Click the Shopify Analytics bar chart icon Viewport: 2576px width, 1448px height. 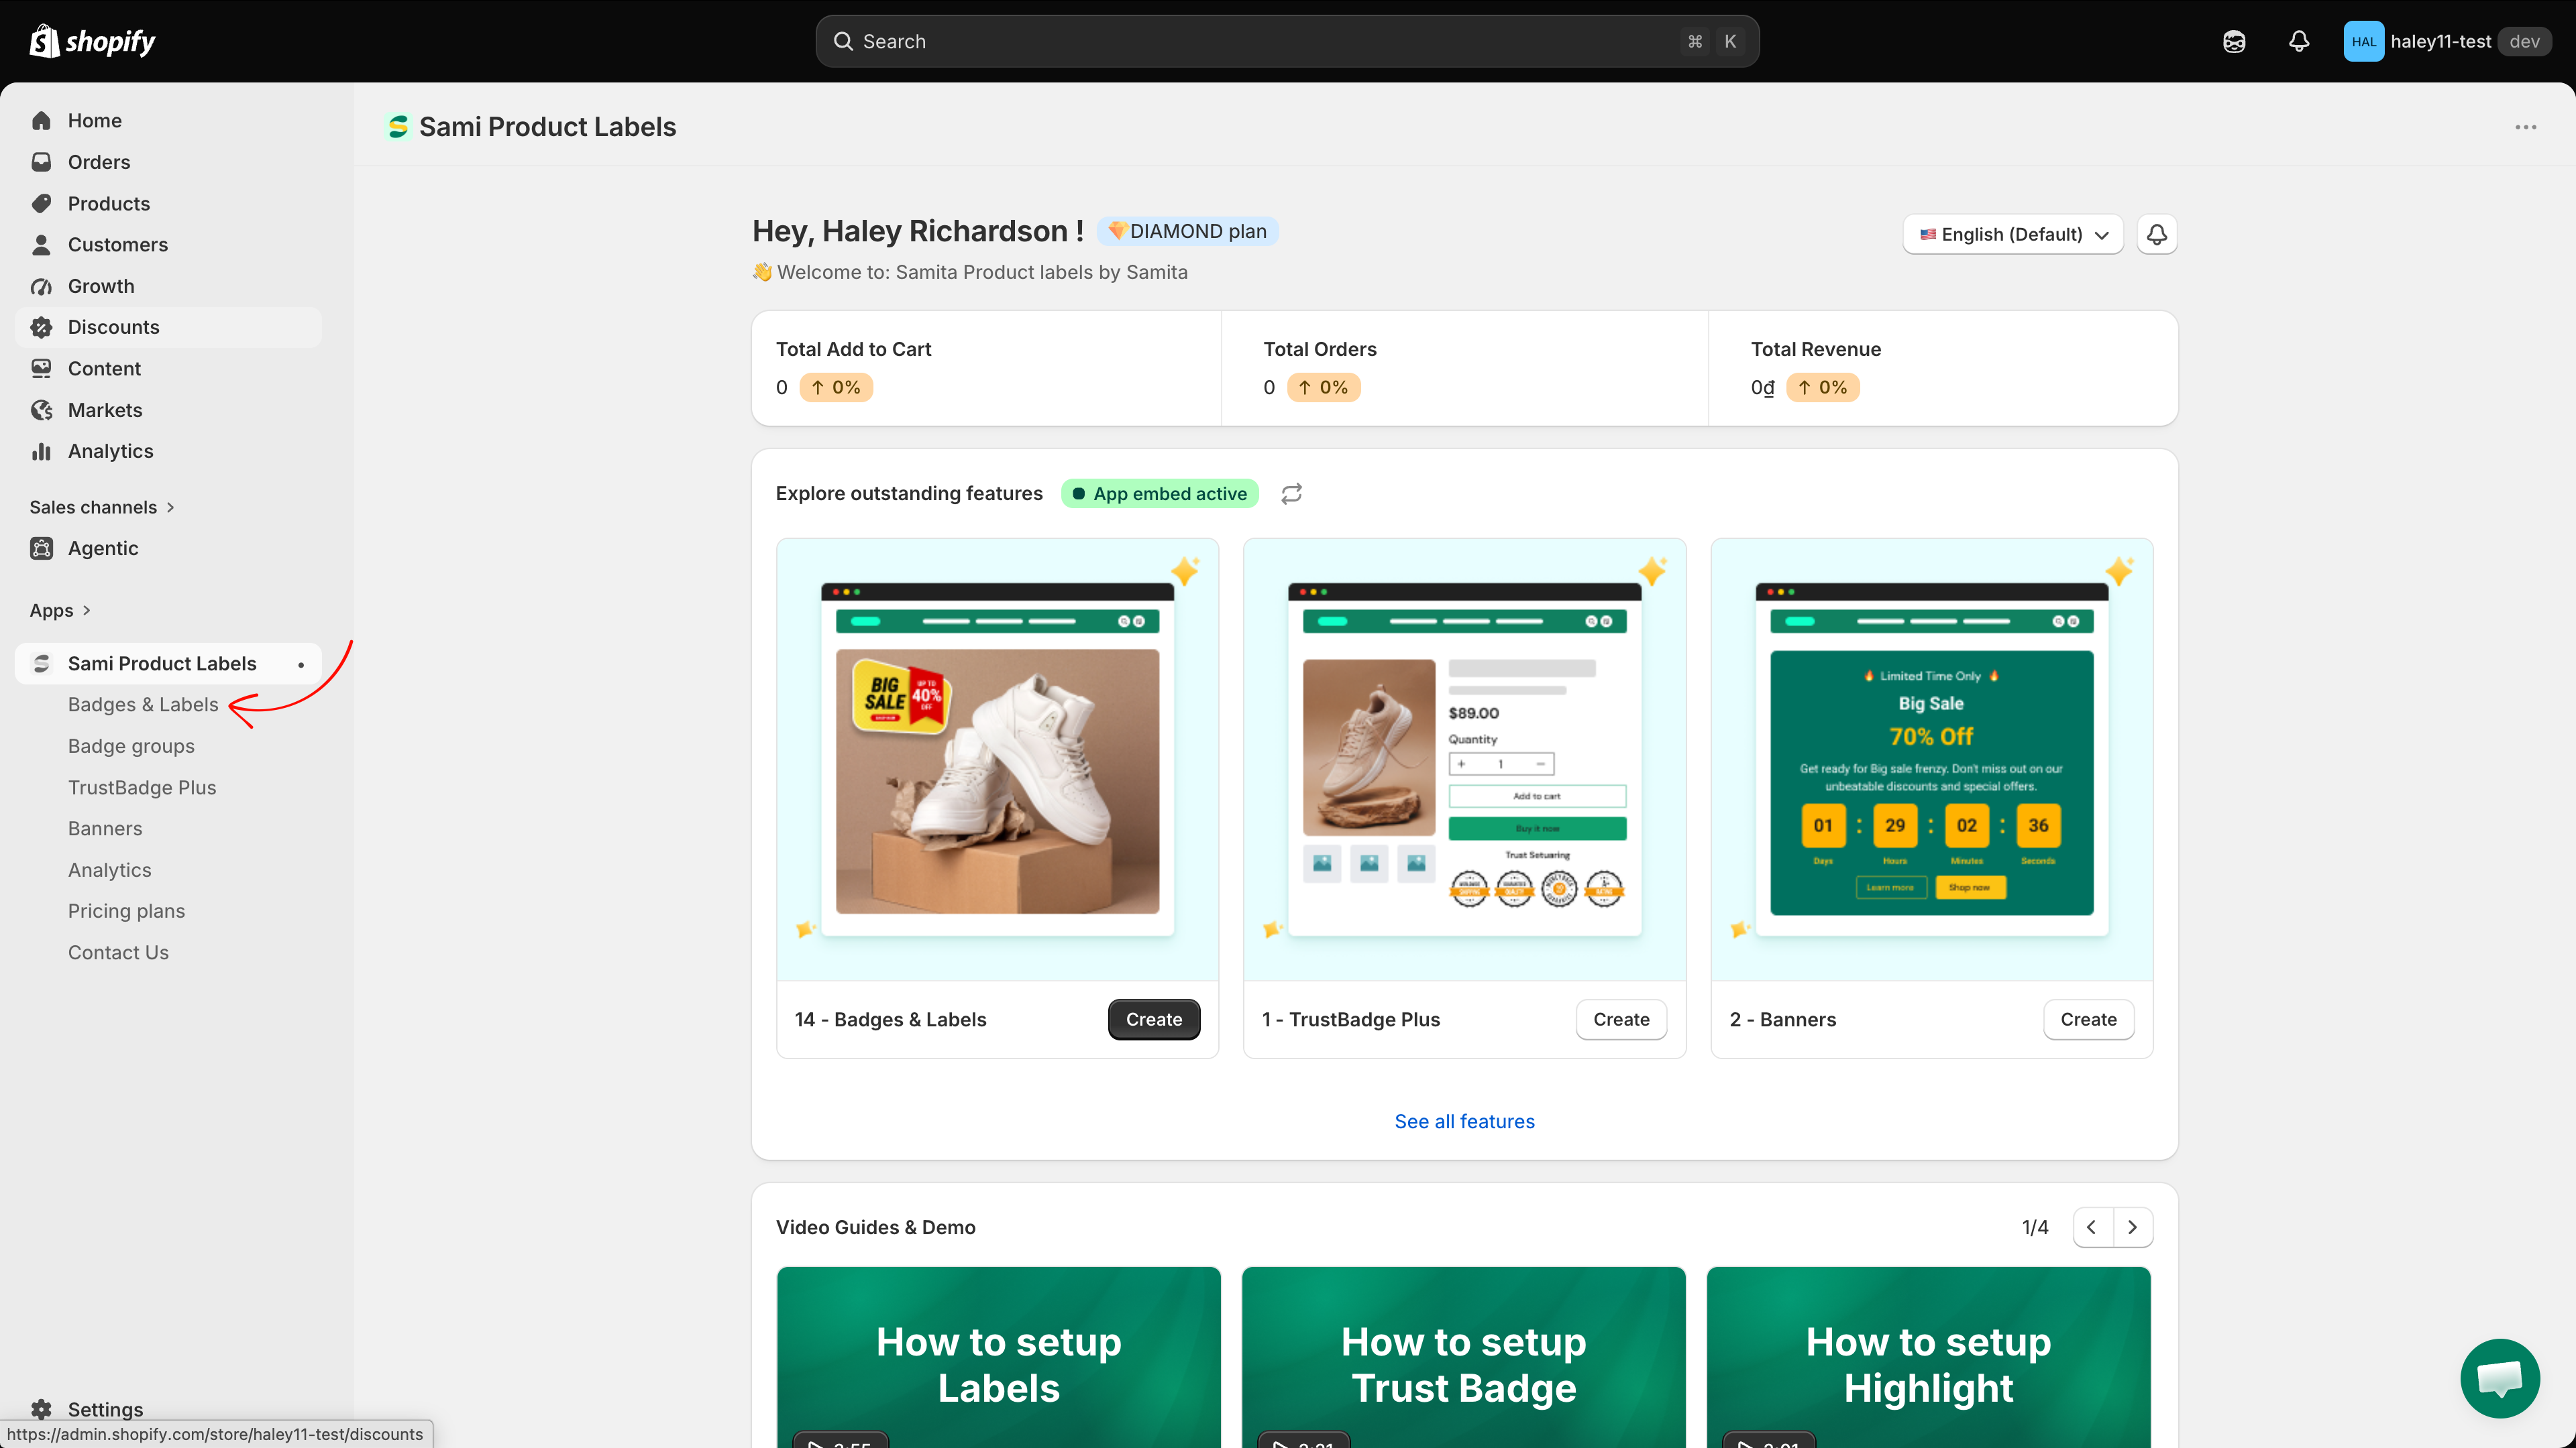(41, 452)
